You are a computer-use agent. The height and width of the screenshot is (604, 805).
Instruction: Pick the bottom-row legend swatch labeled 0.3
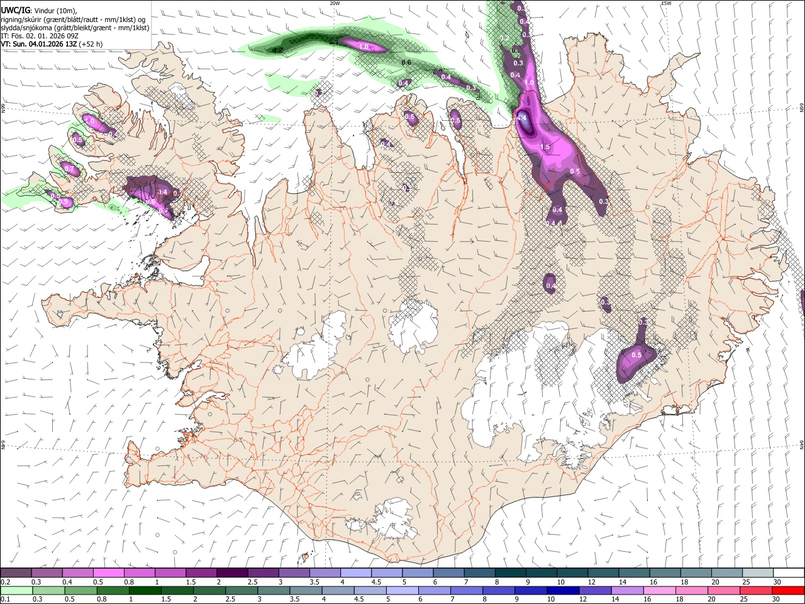tap(48, 590)
